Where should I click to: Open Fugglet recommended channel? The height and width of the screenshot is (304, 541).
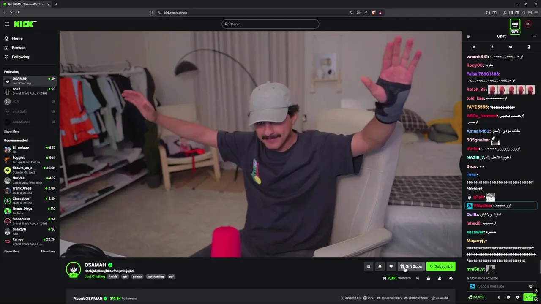click(30, 160)
